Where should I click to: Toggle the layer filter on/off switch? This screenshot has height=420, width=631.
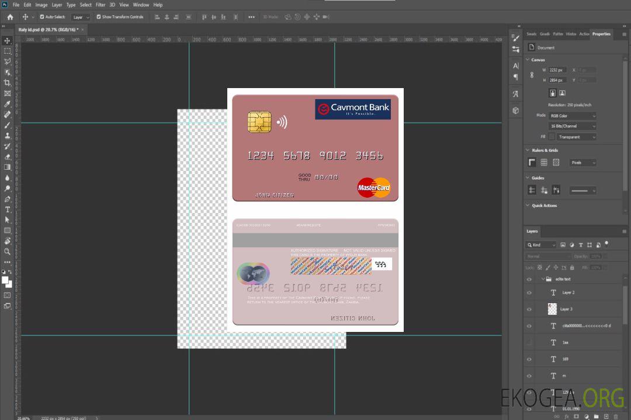point(606,244)
